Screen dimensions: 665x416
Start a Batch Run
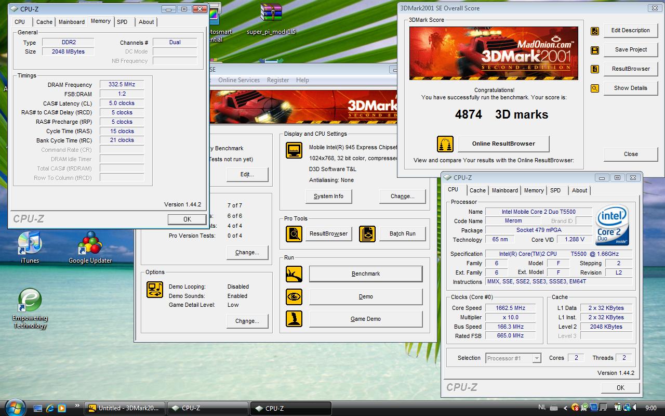(x=403, y=233)
